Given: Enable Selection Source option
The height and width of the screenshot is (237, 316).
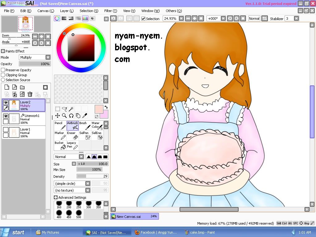Looking at the screenshot, I should point(3,80).
